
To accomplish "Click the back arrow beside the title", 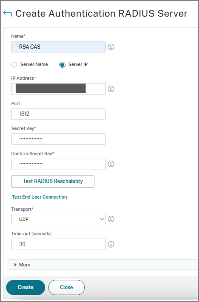I will click(7, 14).
